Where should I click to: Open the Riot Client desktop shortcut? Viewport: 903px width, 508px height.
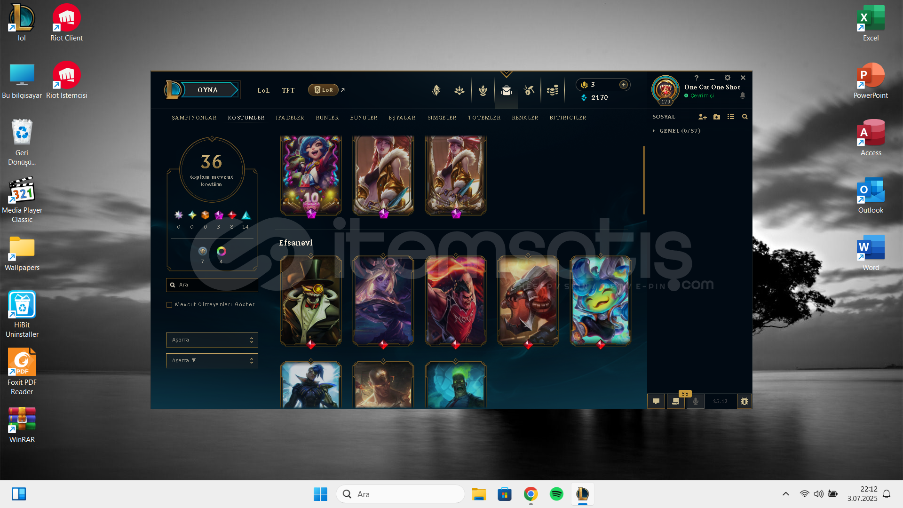66,23
